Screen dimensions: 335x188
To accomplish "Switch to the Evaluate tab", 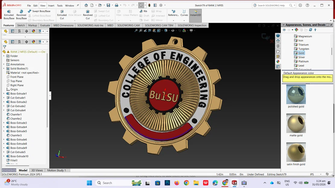I will 45,25.
